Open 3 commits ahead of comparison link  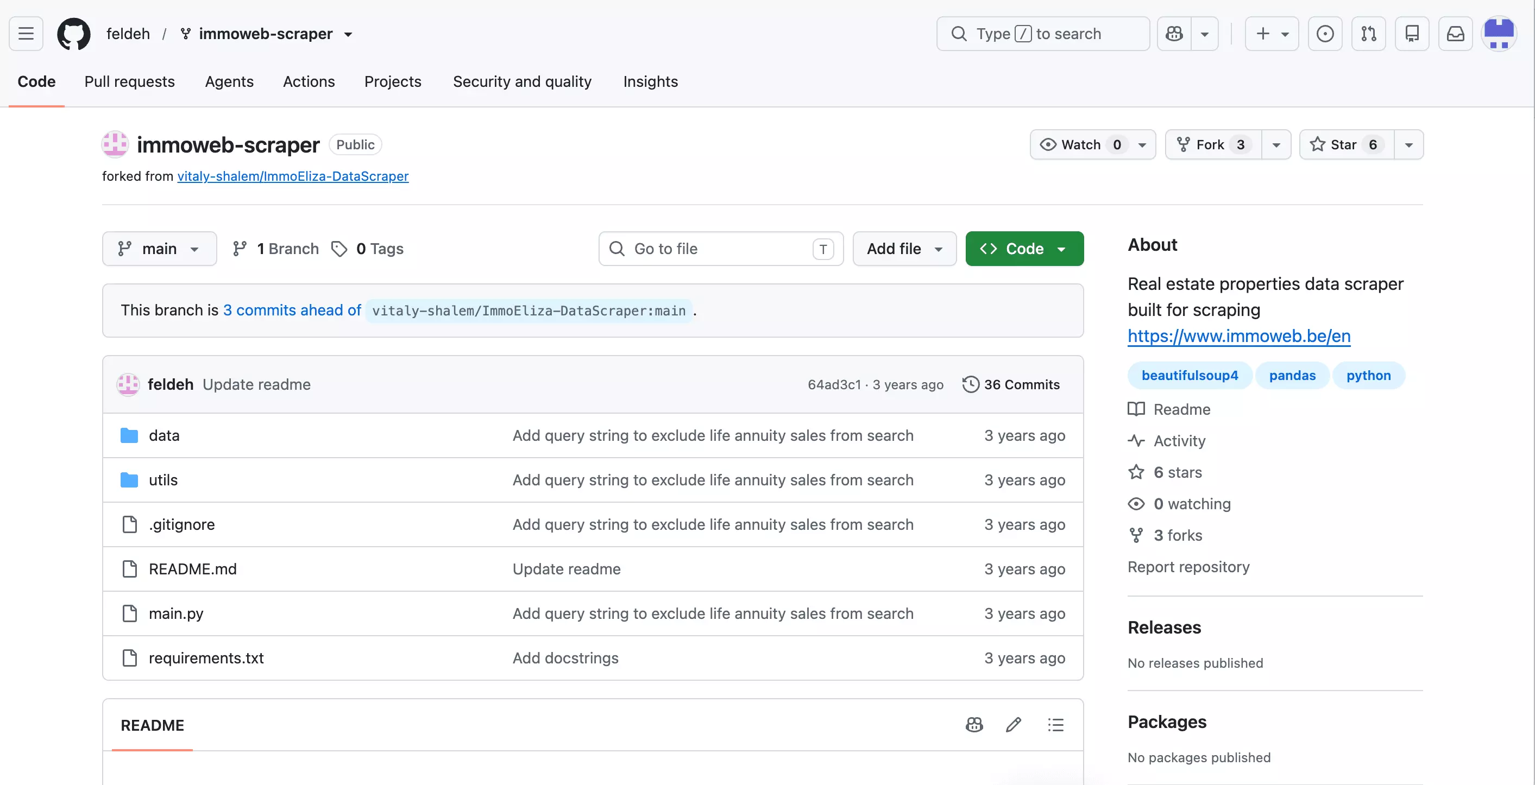pyautogui.click(x=292, y=311)
